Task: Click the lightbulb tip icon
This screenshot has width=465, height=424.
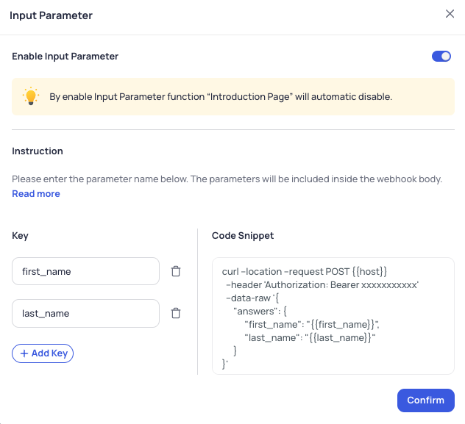Action: (x=31, y=96)
